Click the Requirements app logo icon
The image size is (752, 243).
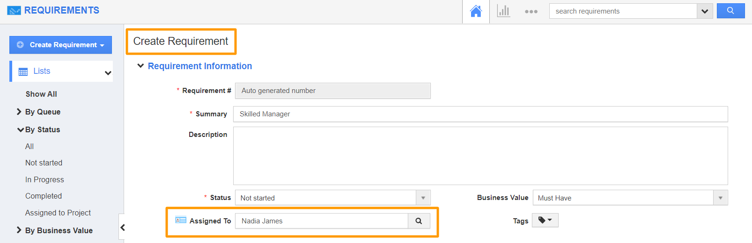(x=14, y=10)
